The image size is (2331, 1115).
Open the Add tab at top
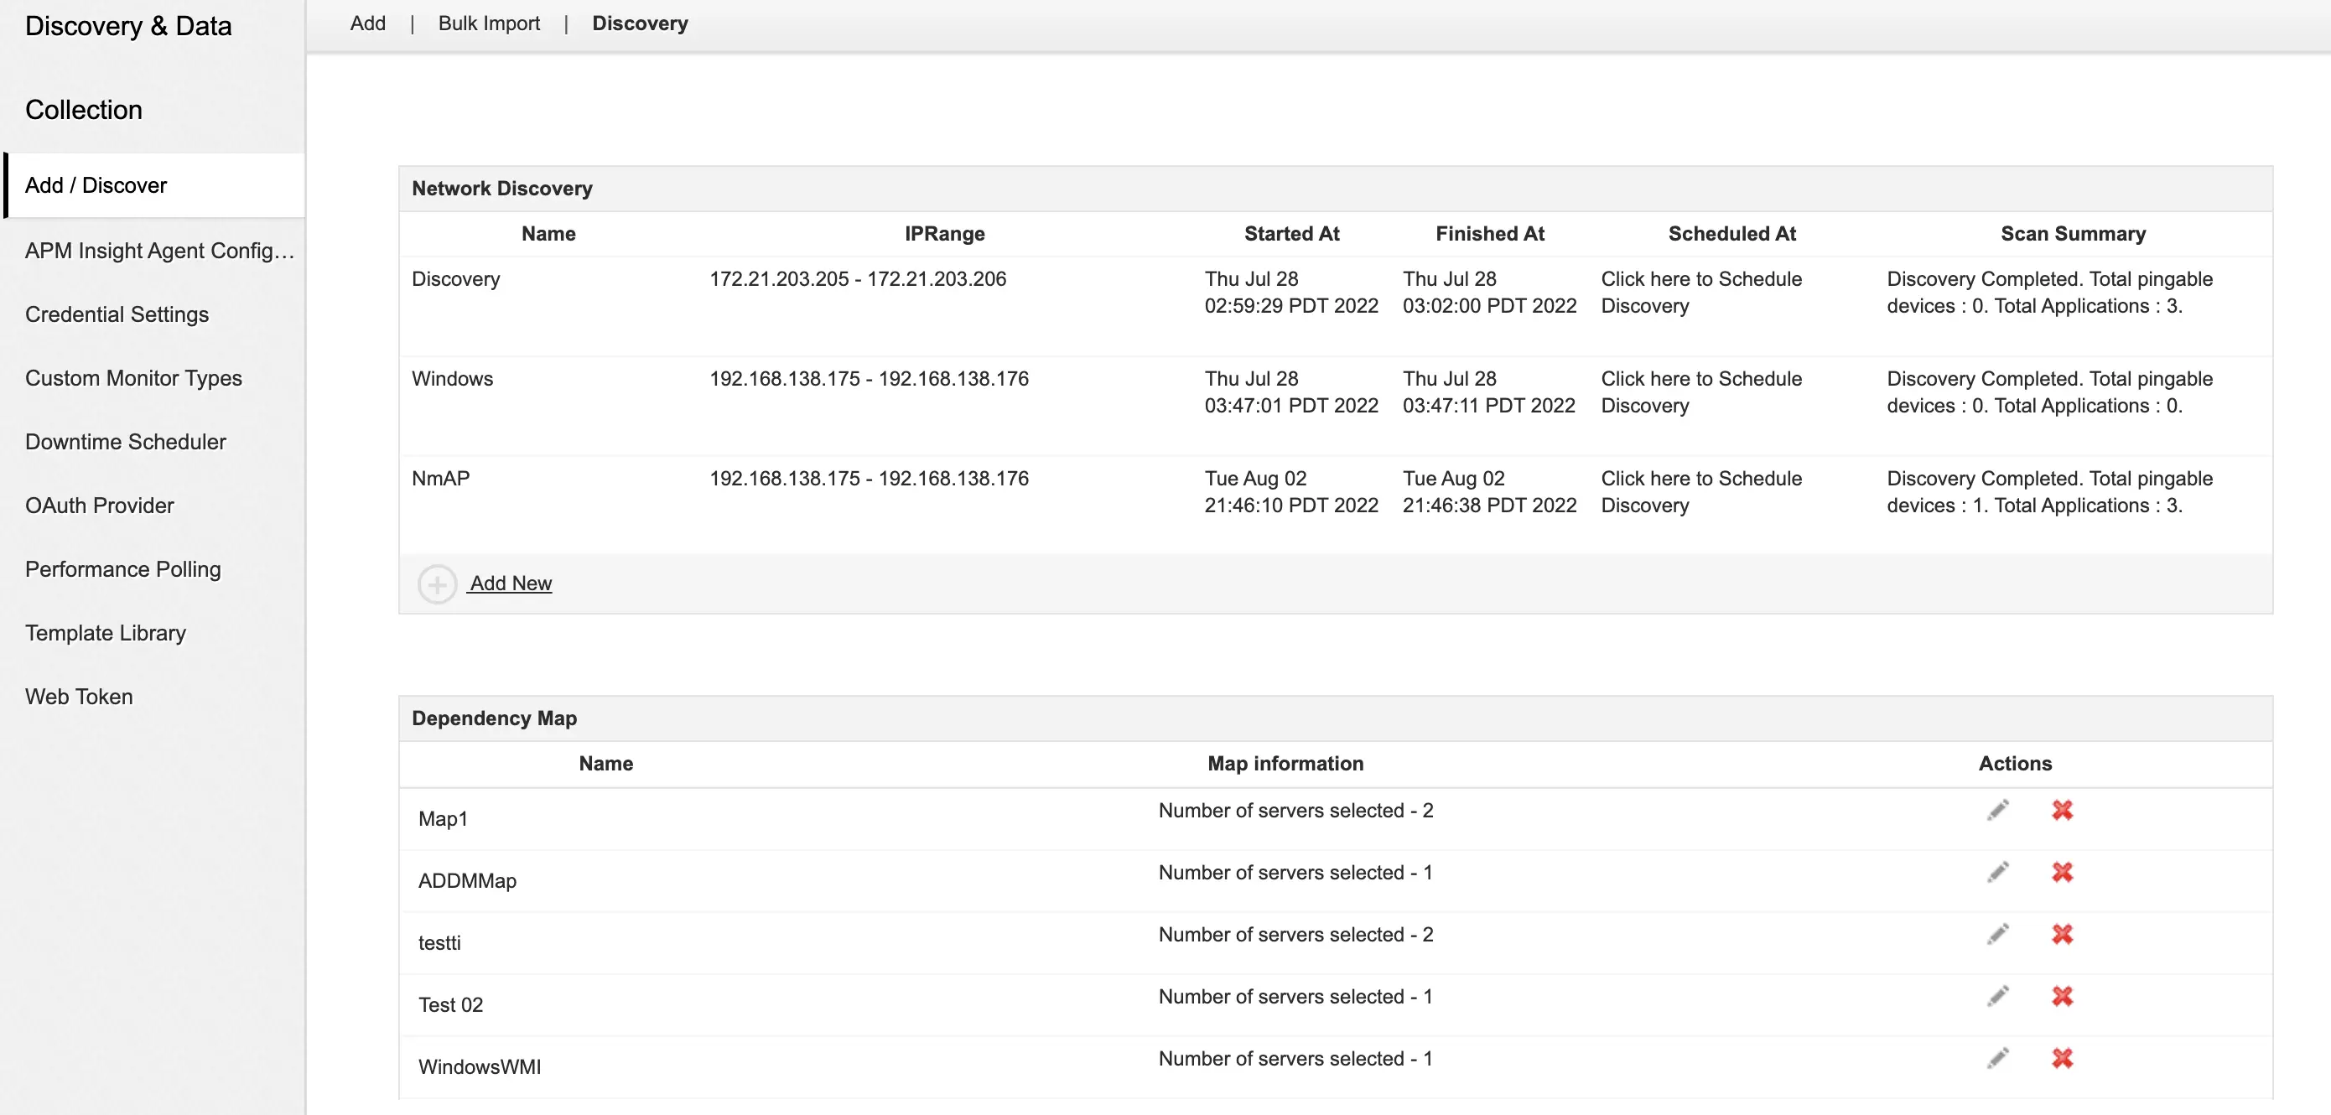click(x=367, y=23)
